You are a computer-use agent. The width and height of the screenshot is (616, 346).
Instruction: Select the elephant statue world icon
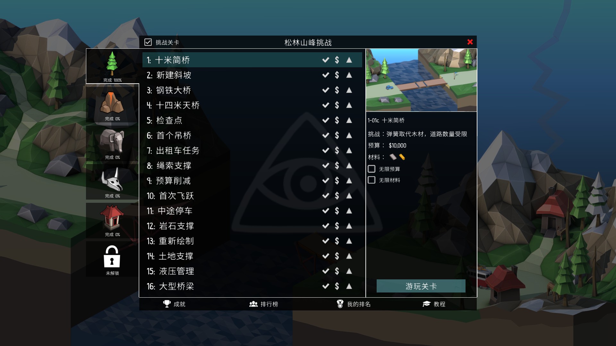point(112,143)
